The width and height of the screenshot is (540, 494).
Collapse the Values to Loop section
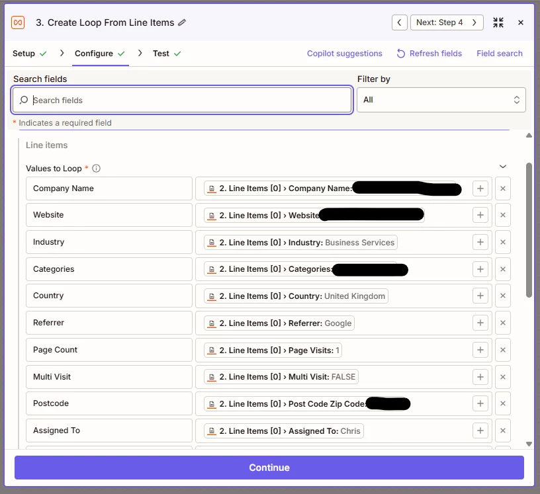(503, 167)
